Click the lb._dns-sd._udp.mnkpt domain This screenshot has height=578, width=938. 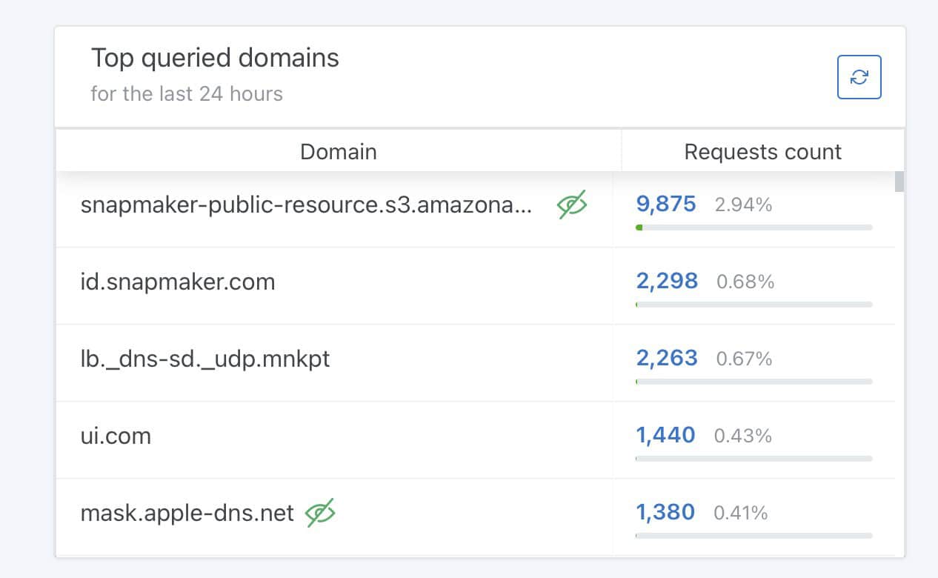pos(205,359)
